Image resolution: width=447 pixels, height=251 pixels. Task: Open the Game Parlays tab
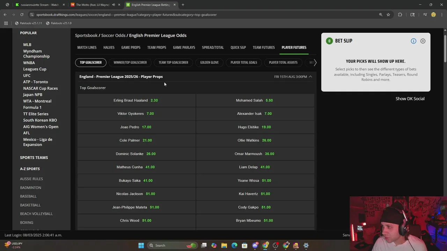click(184, 47)
